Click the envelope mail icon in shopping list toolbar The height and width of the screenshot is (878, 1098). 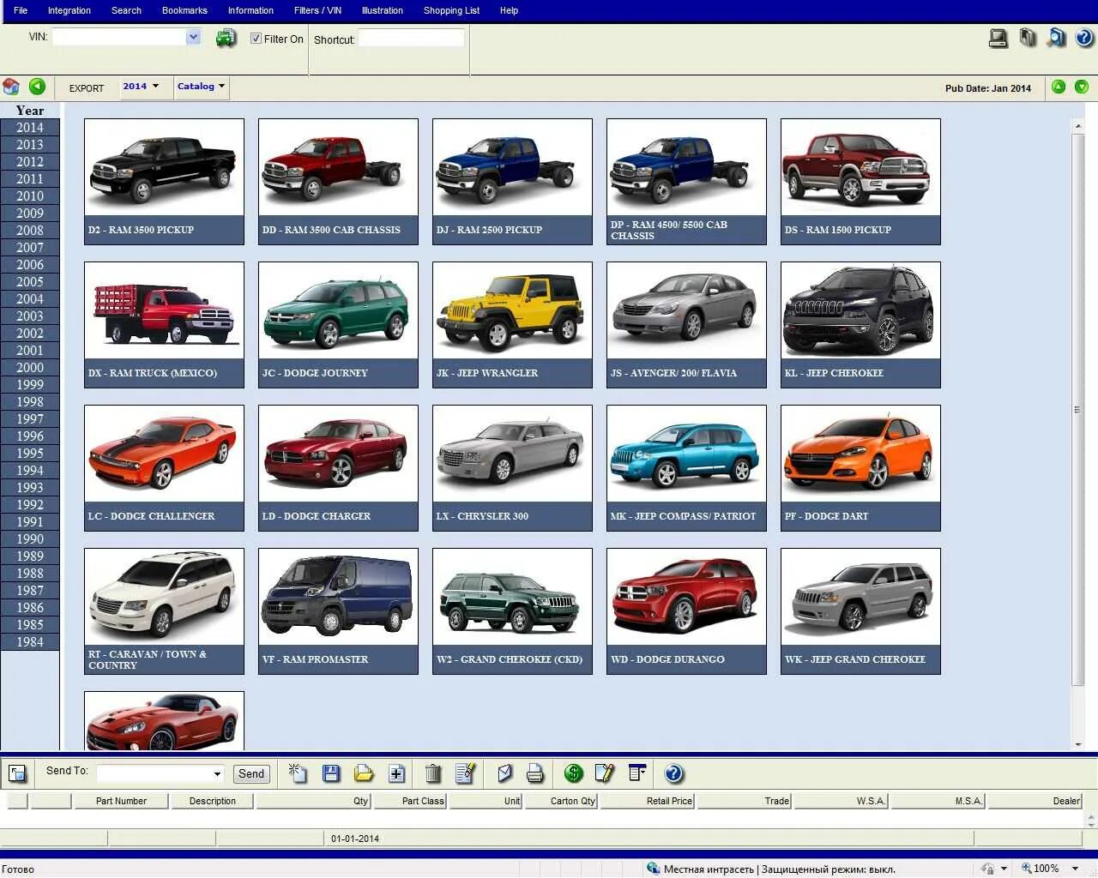point(504,773)
